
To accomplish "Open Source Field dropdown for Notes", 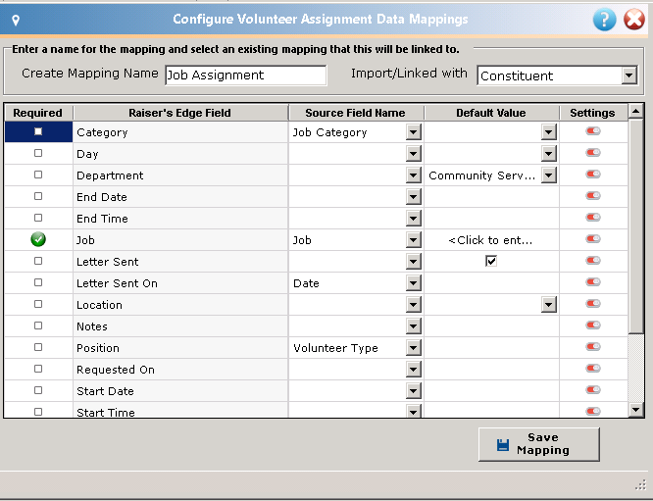I will click(413, 326).
